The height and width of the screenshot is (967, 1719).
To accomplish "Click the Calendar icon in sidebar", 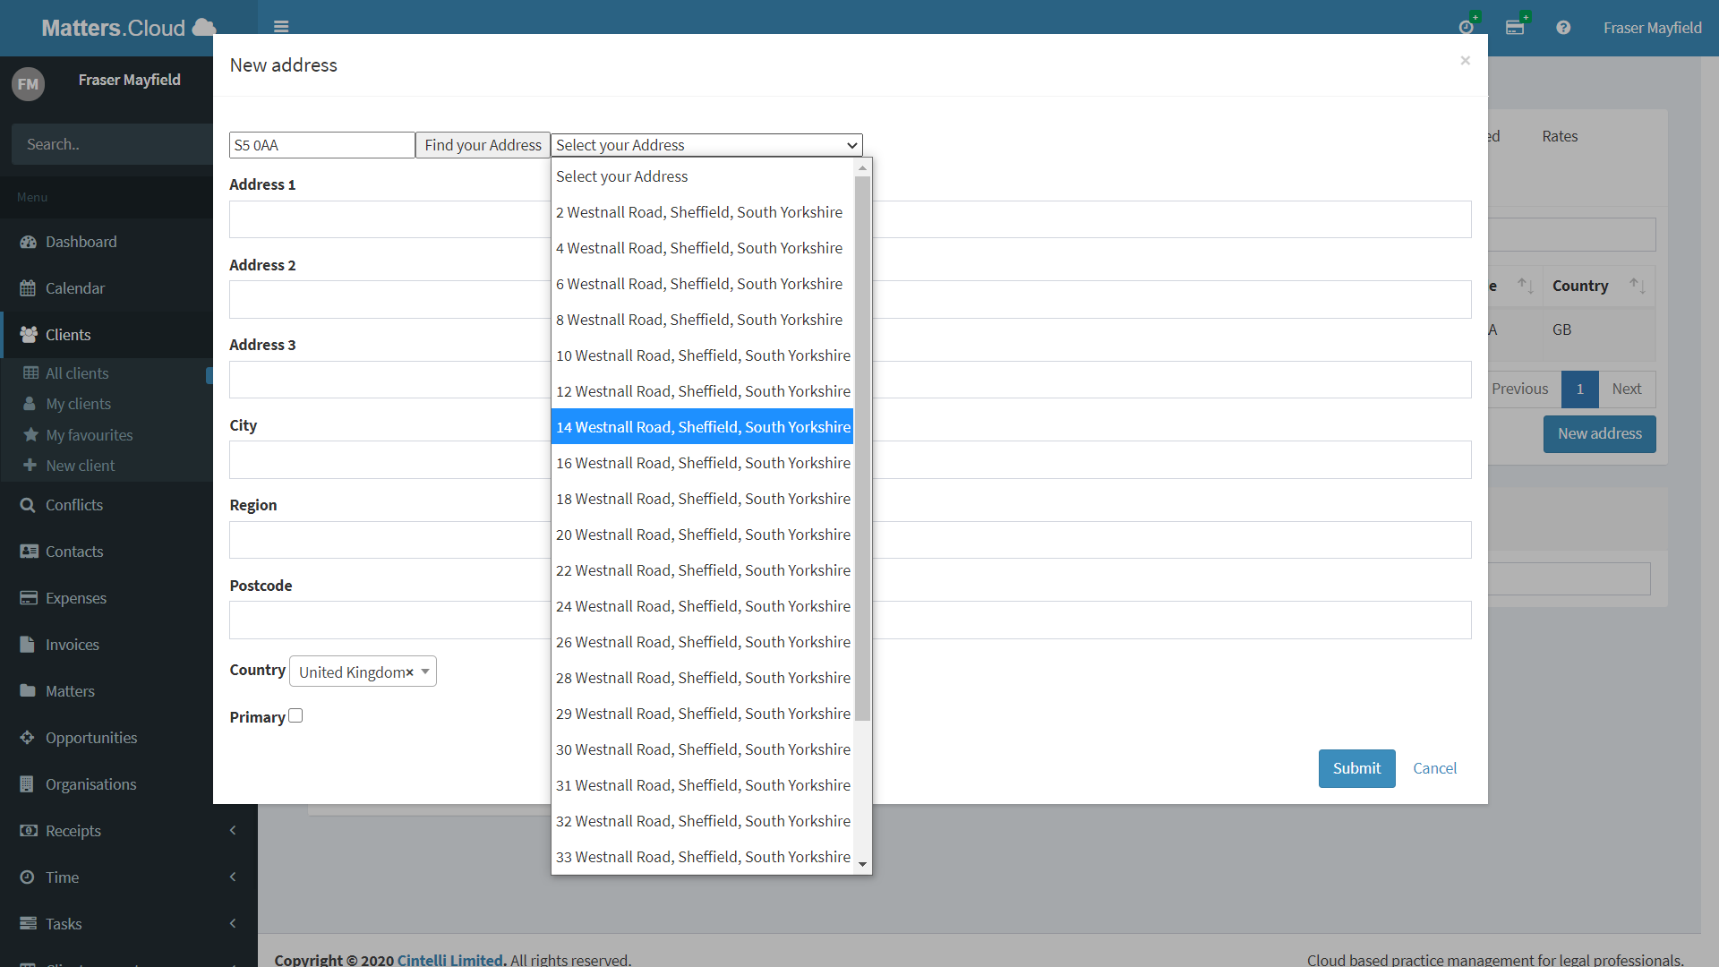I will (x=29, y=288).
